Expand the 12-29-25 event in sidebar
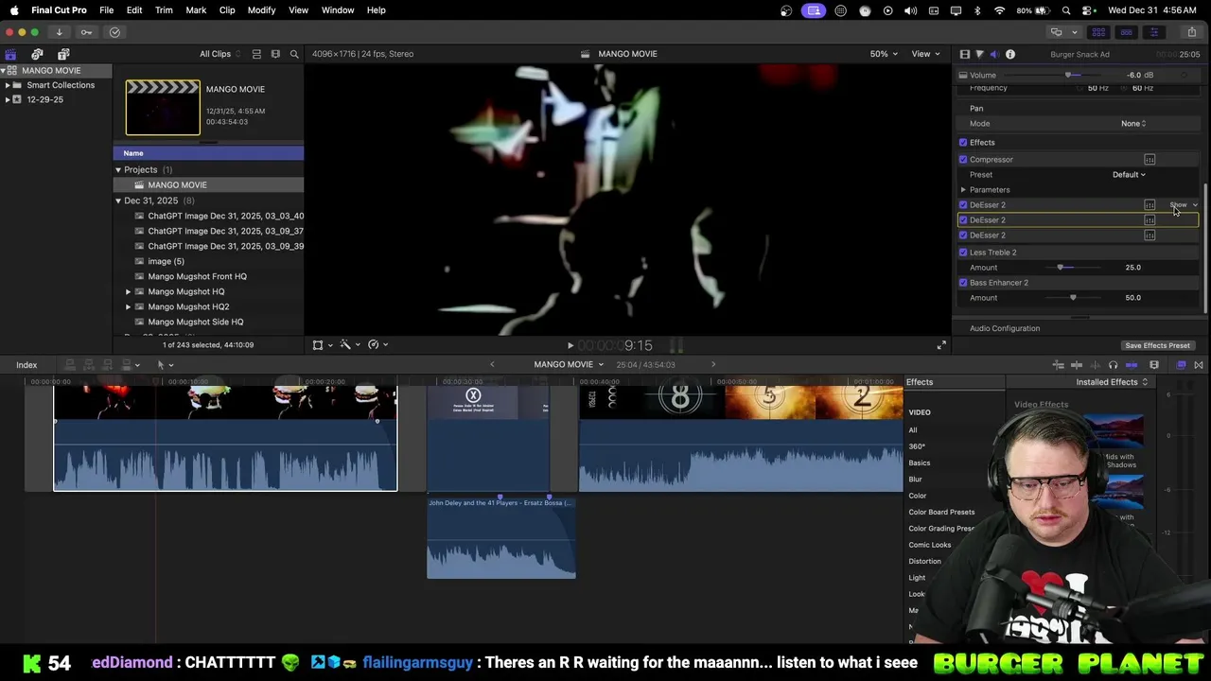1211x681 pixels. [8, 99]
